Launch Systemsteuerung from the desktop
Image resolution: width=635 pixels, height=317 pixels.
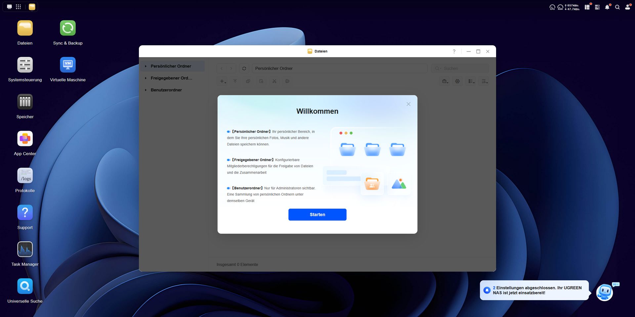tap(25, 65)
